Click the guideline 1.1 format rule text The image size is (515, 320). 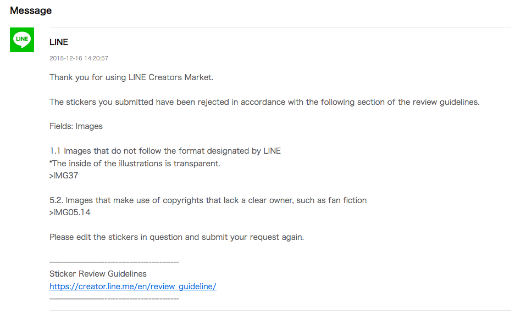coord(165,151)
